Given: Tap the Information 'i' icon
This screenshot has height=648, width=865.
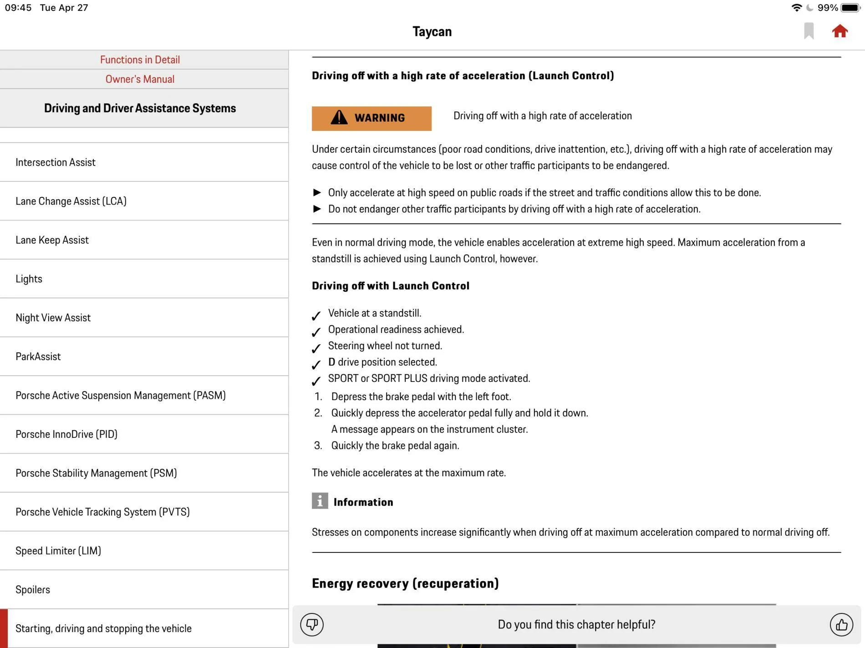Looking at the screenshot, I should click(320, 501).
